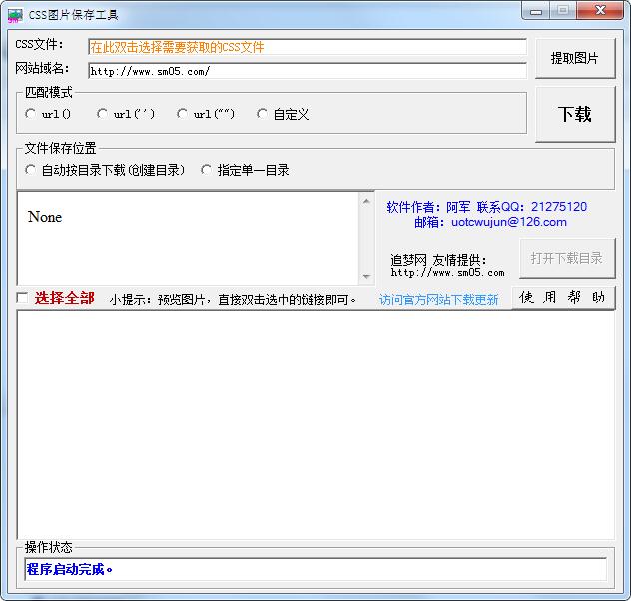Image resolution: width=631 pixels, height=601 pixels.
Task: Select the url('') matching mode radio
Action: click(x=102, y=114)
